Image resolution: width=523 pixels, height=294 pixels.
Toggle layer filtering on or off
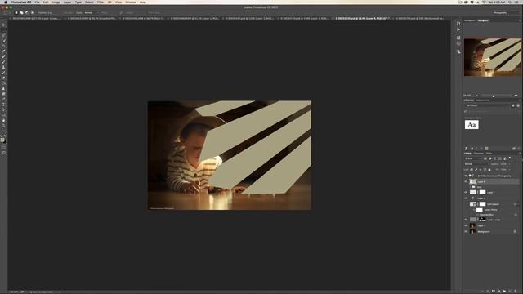(x=510, y=158)
